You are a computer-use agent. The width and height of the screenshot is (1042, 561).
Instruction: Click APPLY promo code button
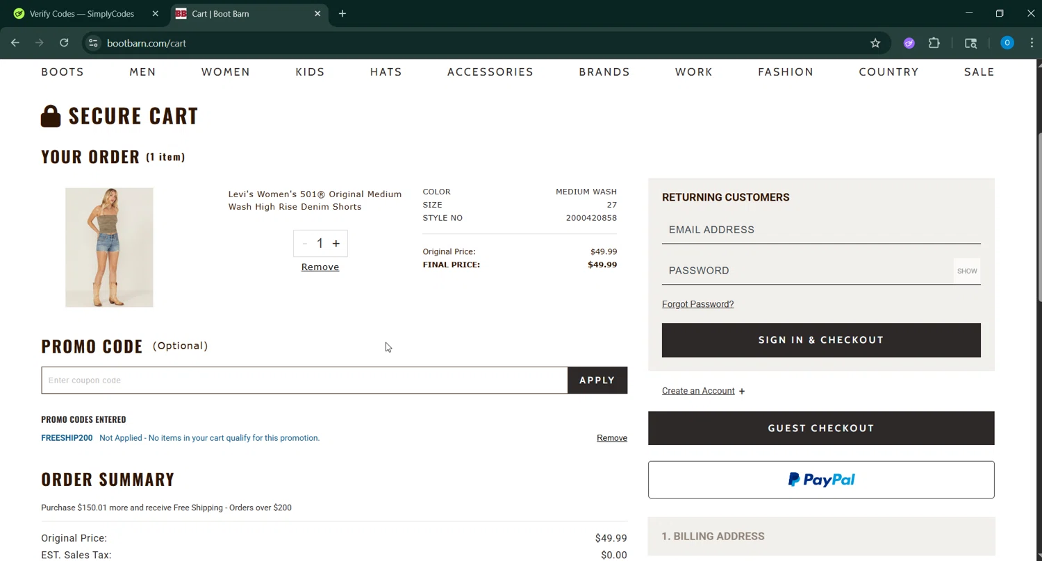[597, 380]
